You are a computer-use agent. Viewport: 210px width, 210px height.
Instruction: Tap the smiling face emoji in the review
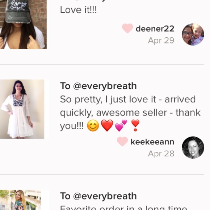[93, 126]
